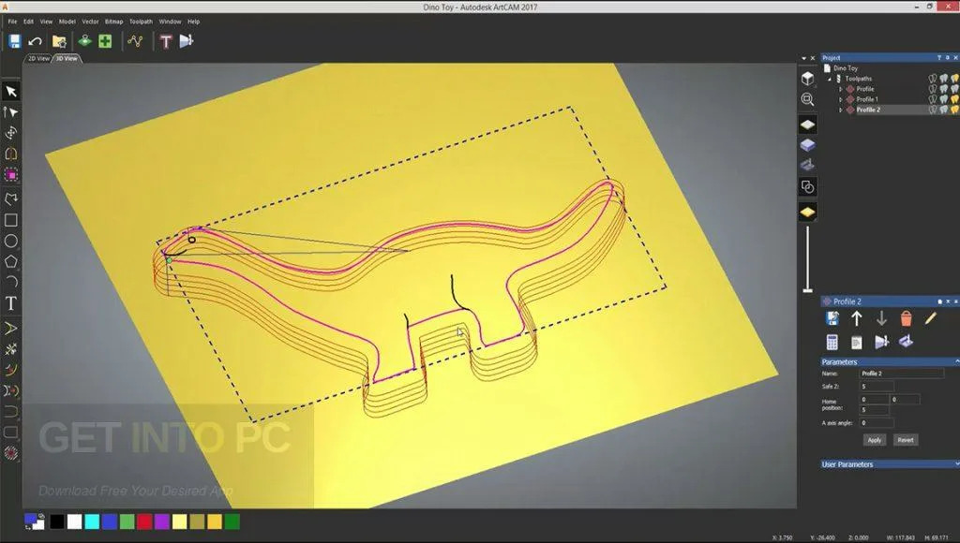Viewport: 960px width, 543px height.
Task: Click the pencil Edit toolpath icon
Action: coord(930,319)
